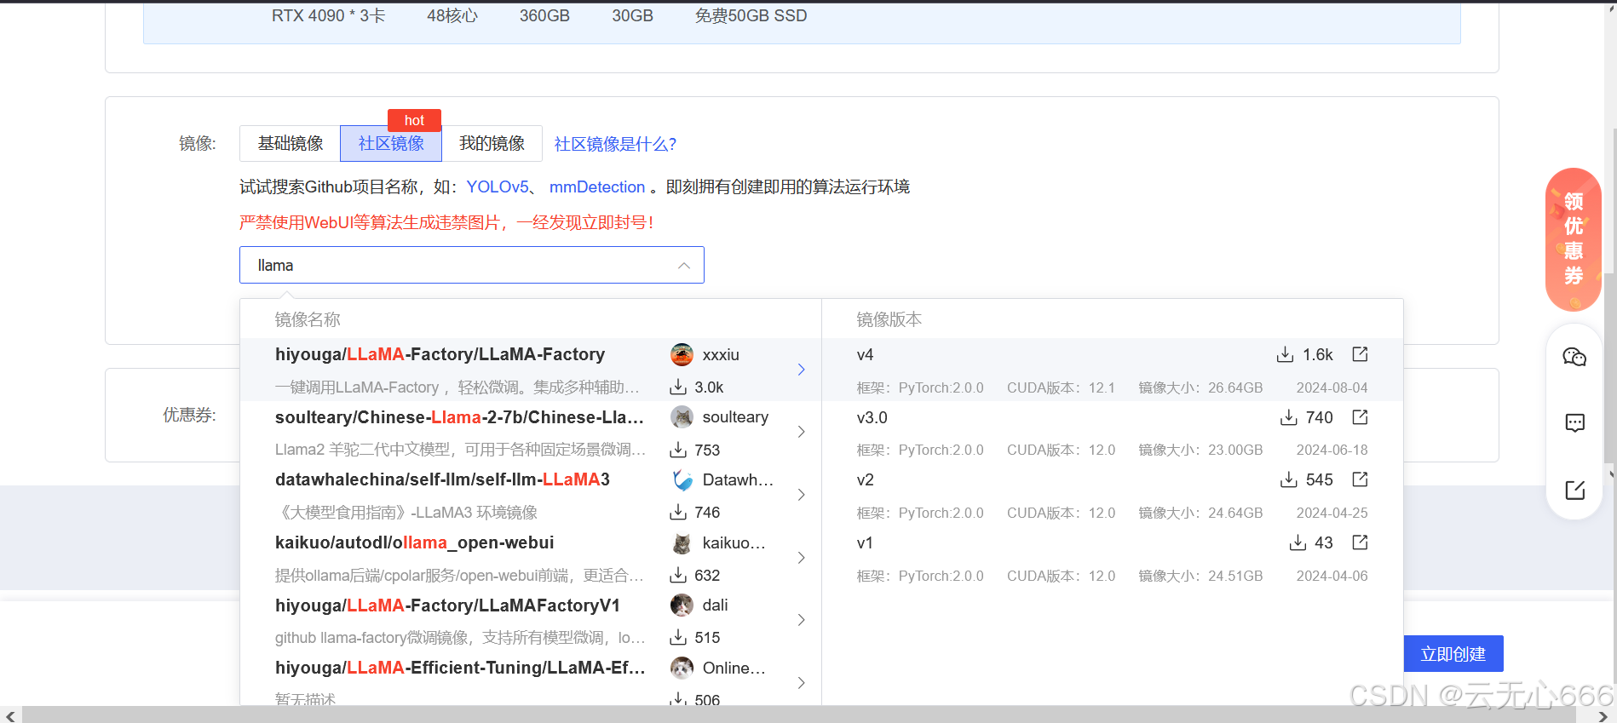
Task: Click the horizontal scrollbar at bottom
Action: point(798,714)
